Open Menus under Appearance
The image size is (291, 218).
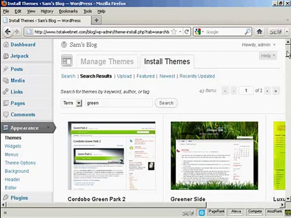point(12,154)
